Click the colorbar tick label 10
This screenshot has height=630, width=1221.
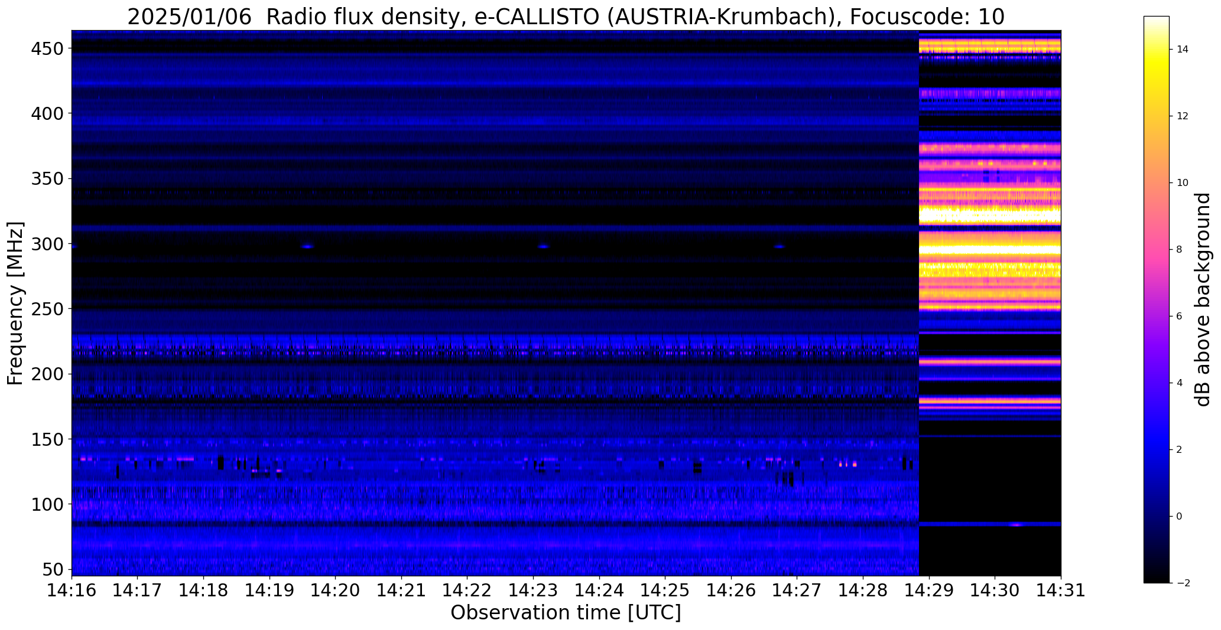pyautogui.click(x=1183, y=183)
